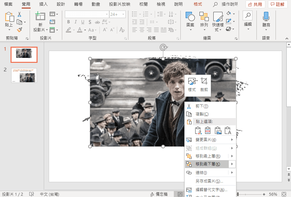
Task: Switch to the 動畫 Animations tab
Action: point(96,4)
